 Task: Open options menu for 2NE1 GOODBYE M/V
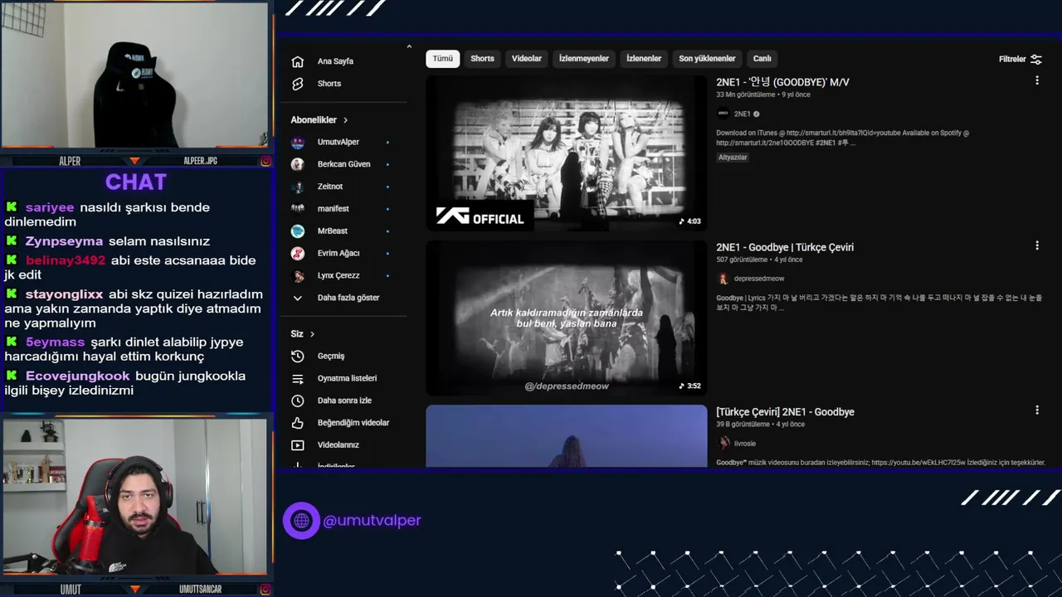click(x=1036, y=80)
